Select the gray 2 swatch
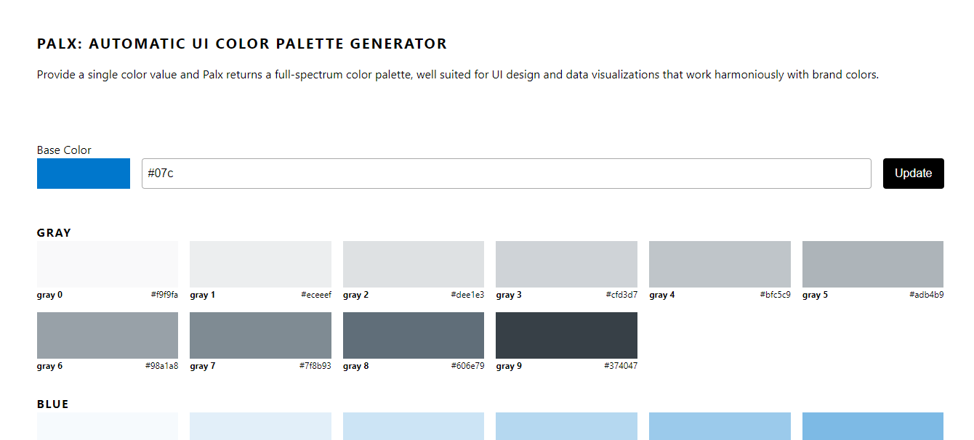The height and width of the screenshot is (440, 974). coord(413,263)
